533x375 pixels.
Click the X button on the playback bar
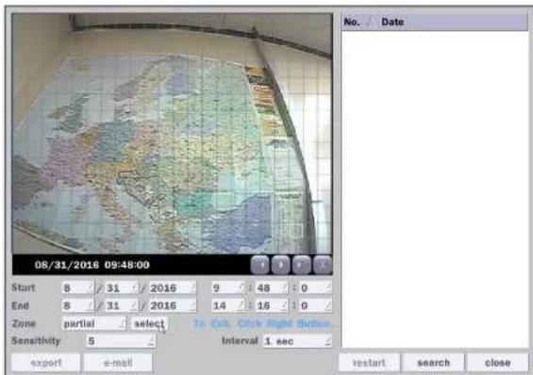point(323,265)
